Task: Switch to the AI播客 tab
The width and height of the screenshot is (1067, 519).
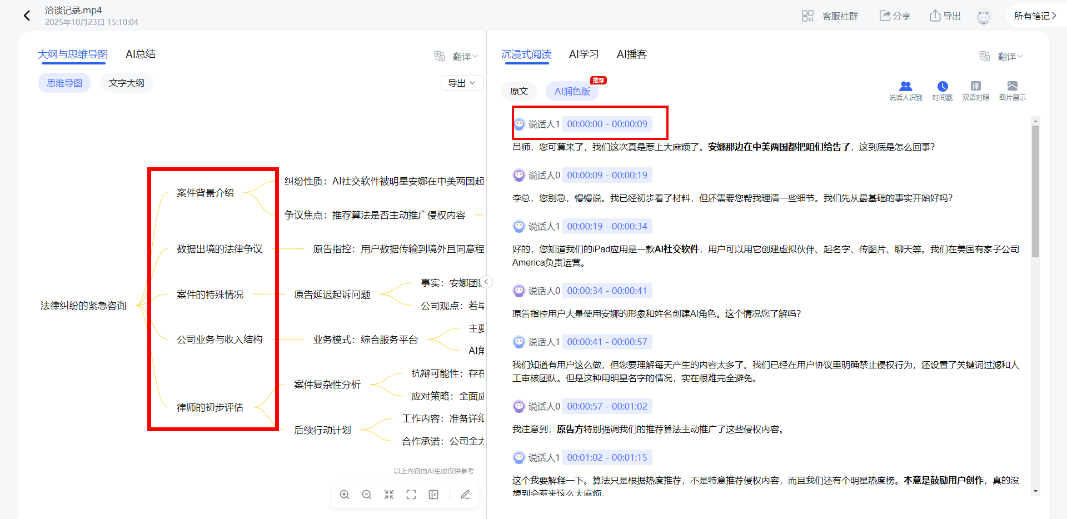Action: (632, 54)
